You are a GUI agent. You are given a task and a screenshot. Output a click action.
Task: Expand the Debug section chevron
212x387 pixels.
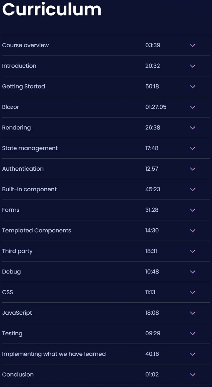(x=193, y=272)
